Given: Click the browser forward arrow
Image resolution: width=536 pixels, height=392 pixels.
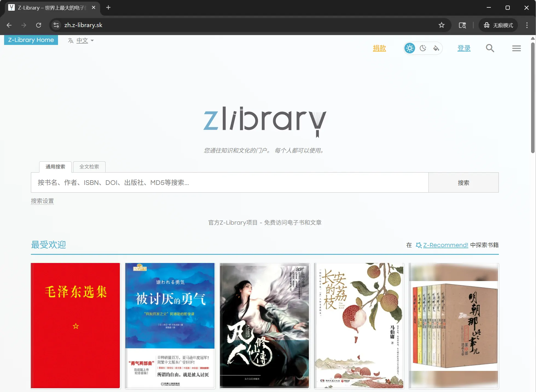Looking at the screenshot, I should [24, 25].
